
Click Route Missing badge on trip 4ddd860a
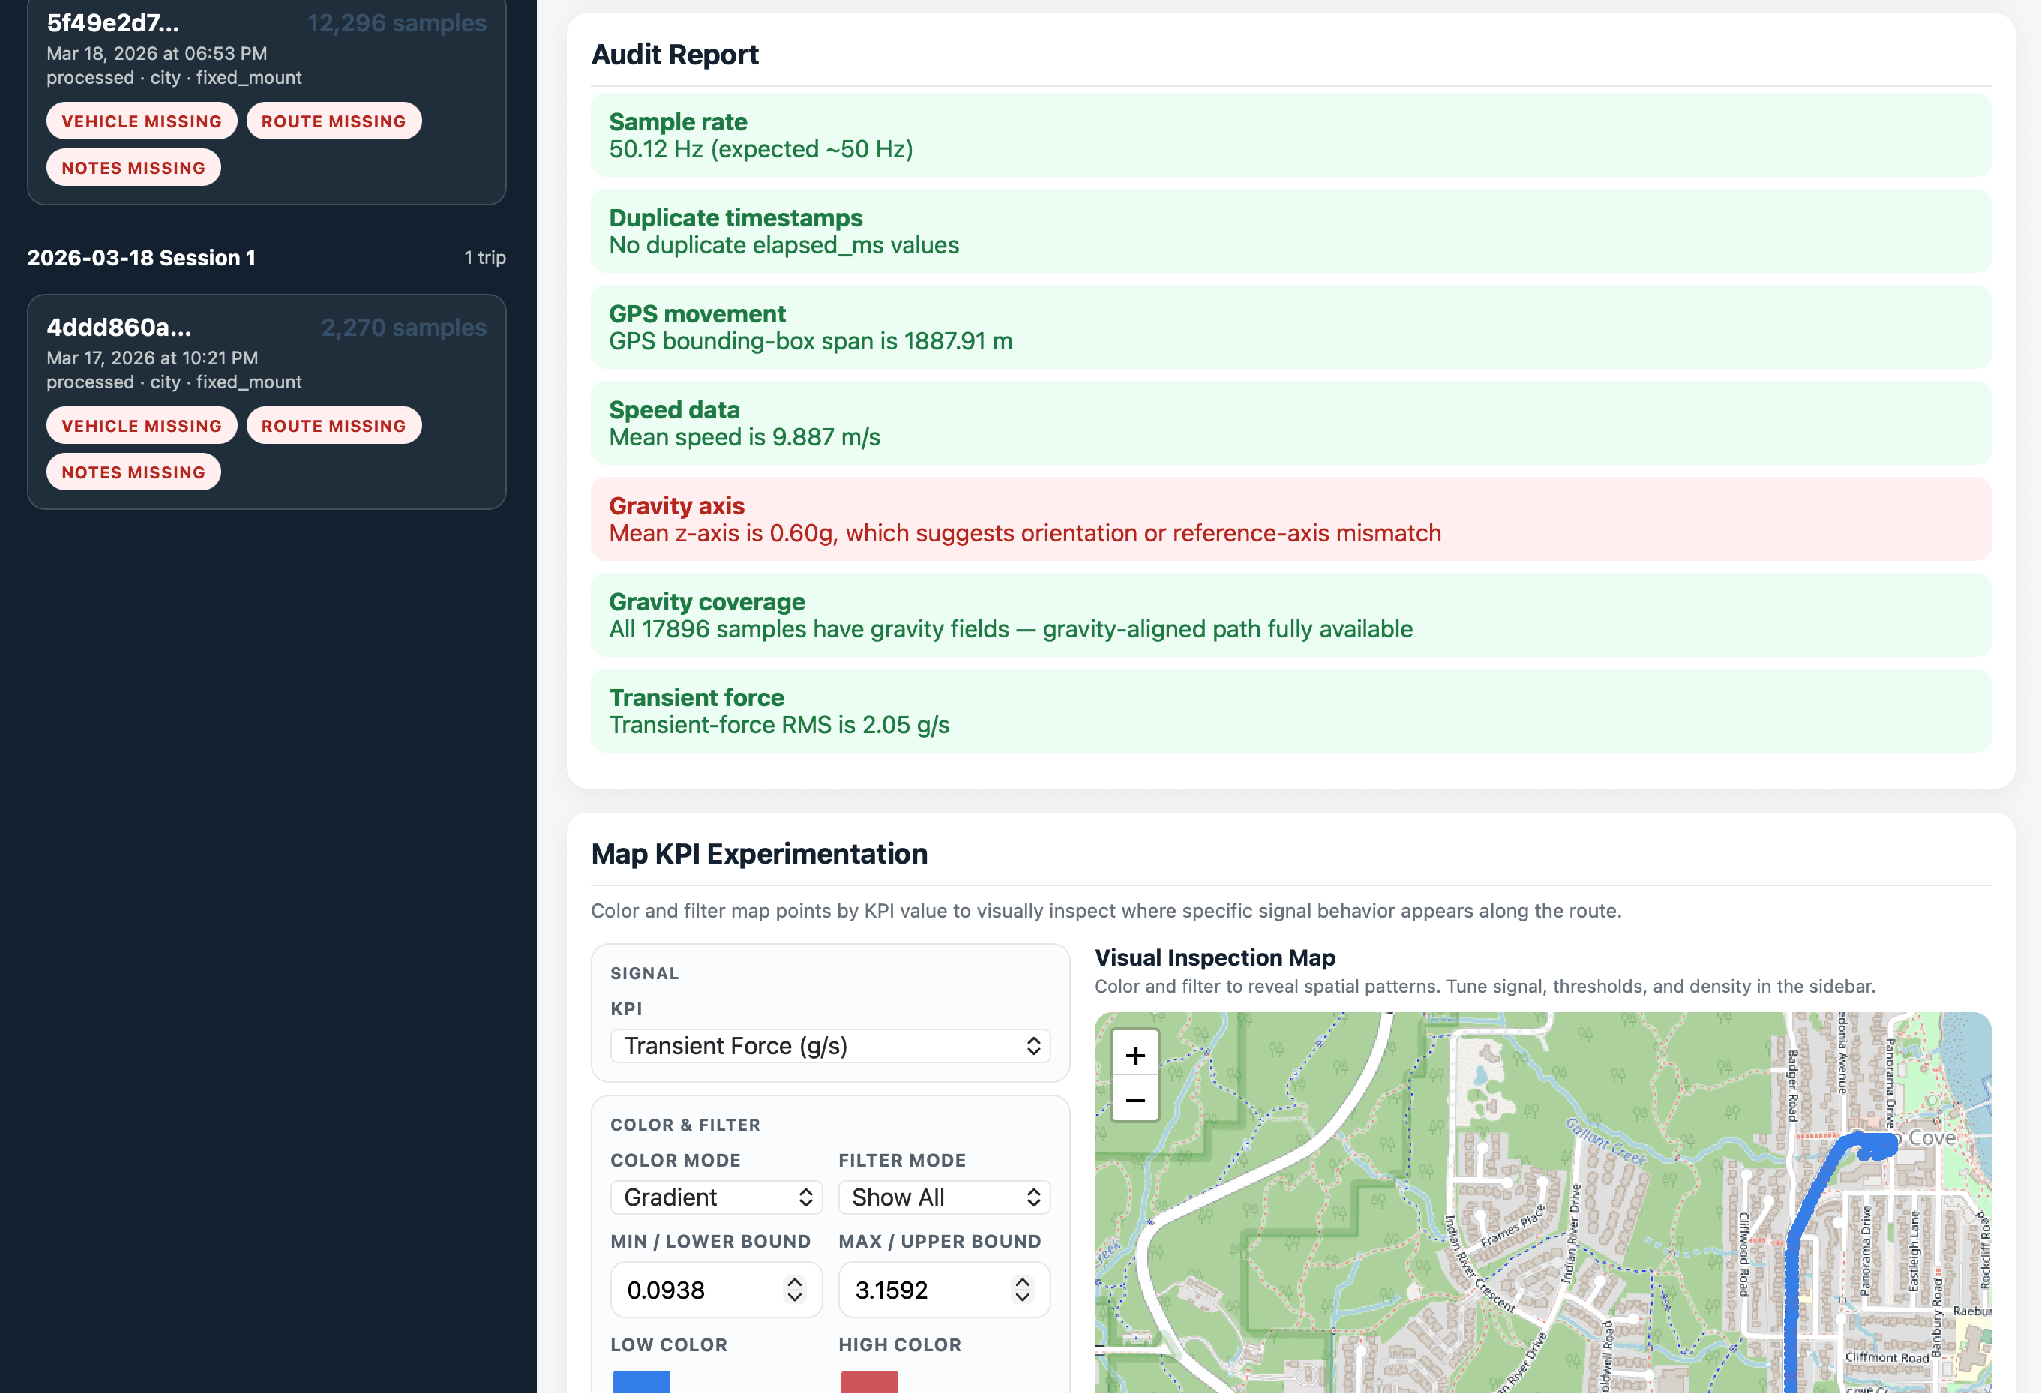click(334, 426)
